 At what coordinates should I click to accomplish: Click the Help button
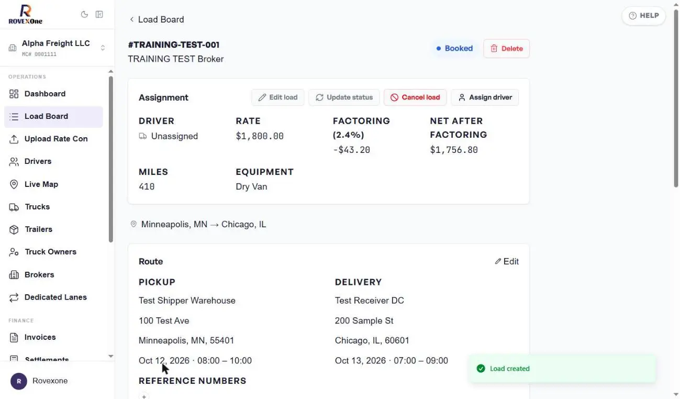(643, 16)
